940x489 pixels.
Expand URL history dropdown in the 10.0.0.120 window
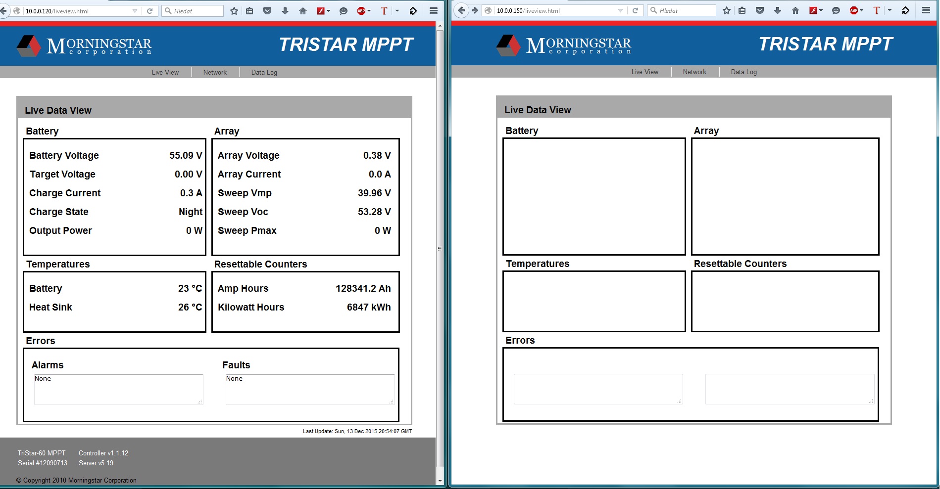coord(135,11)
